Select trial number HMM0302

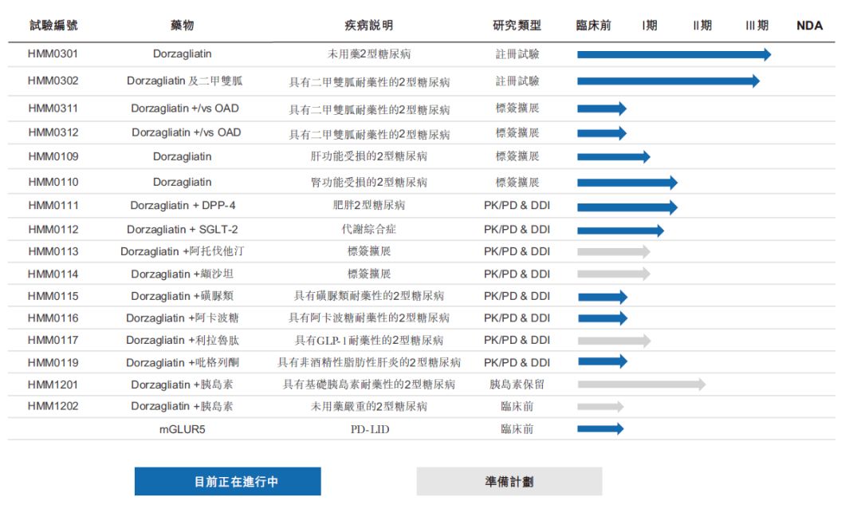(53, 81)
